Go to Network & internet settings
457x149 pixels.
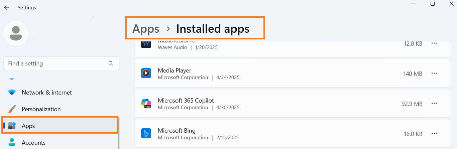tap(47, 93)
